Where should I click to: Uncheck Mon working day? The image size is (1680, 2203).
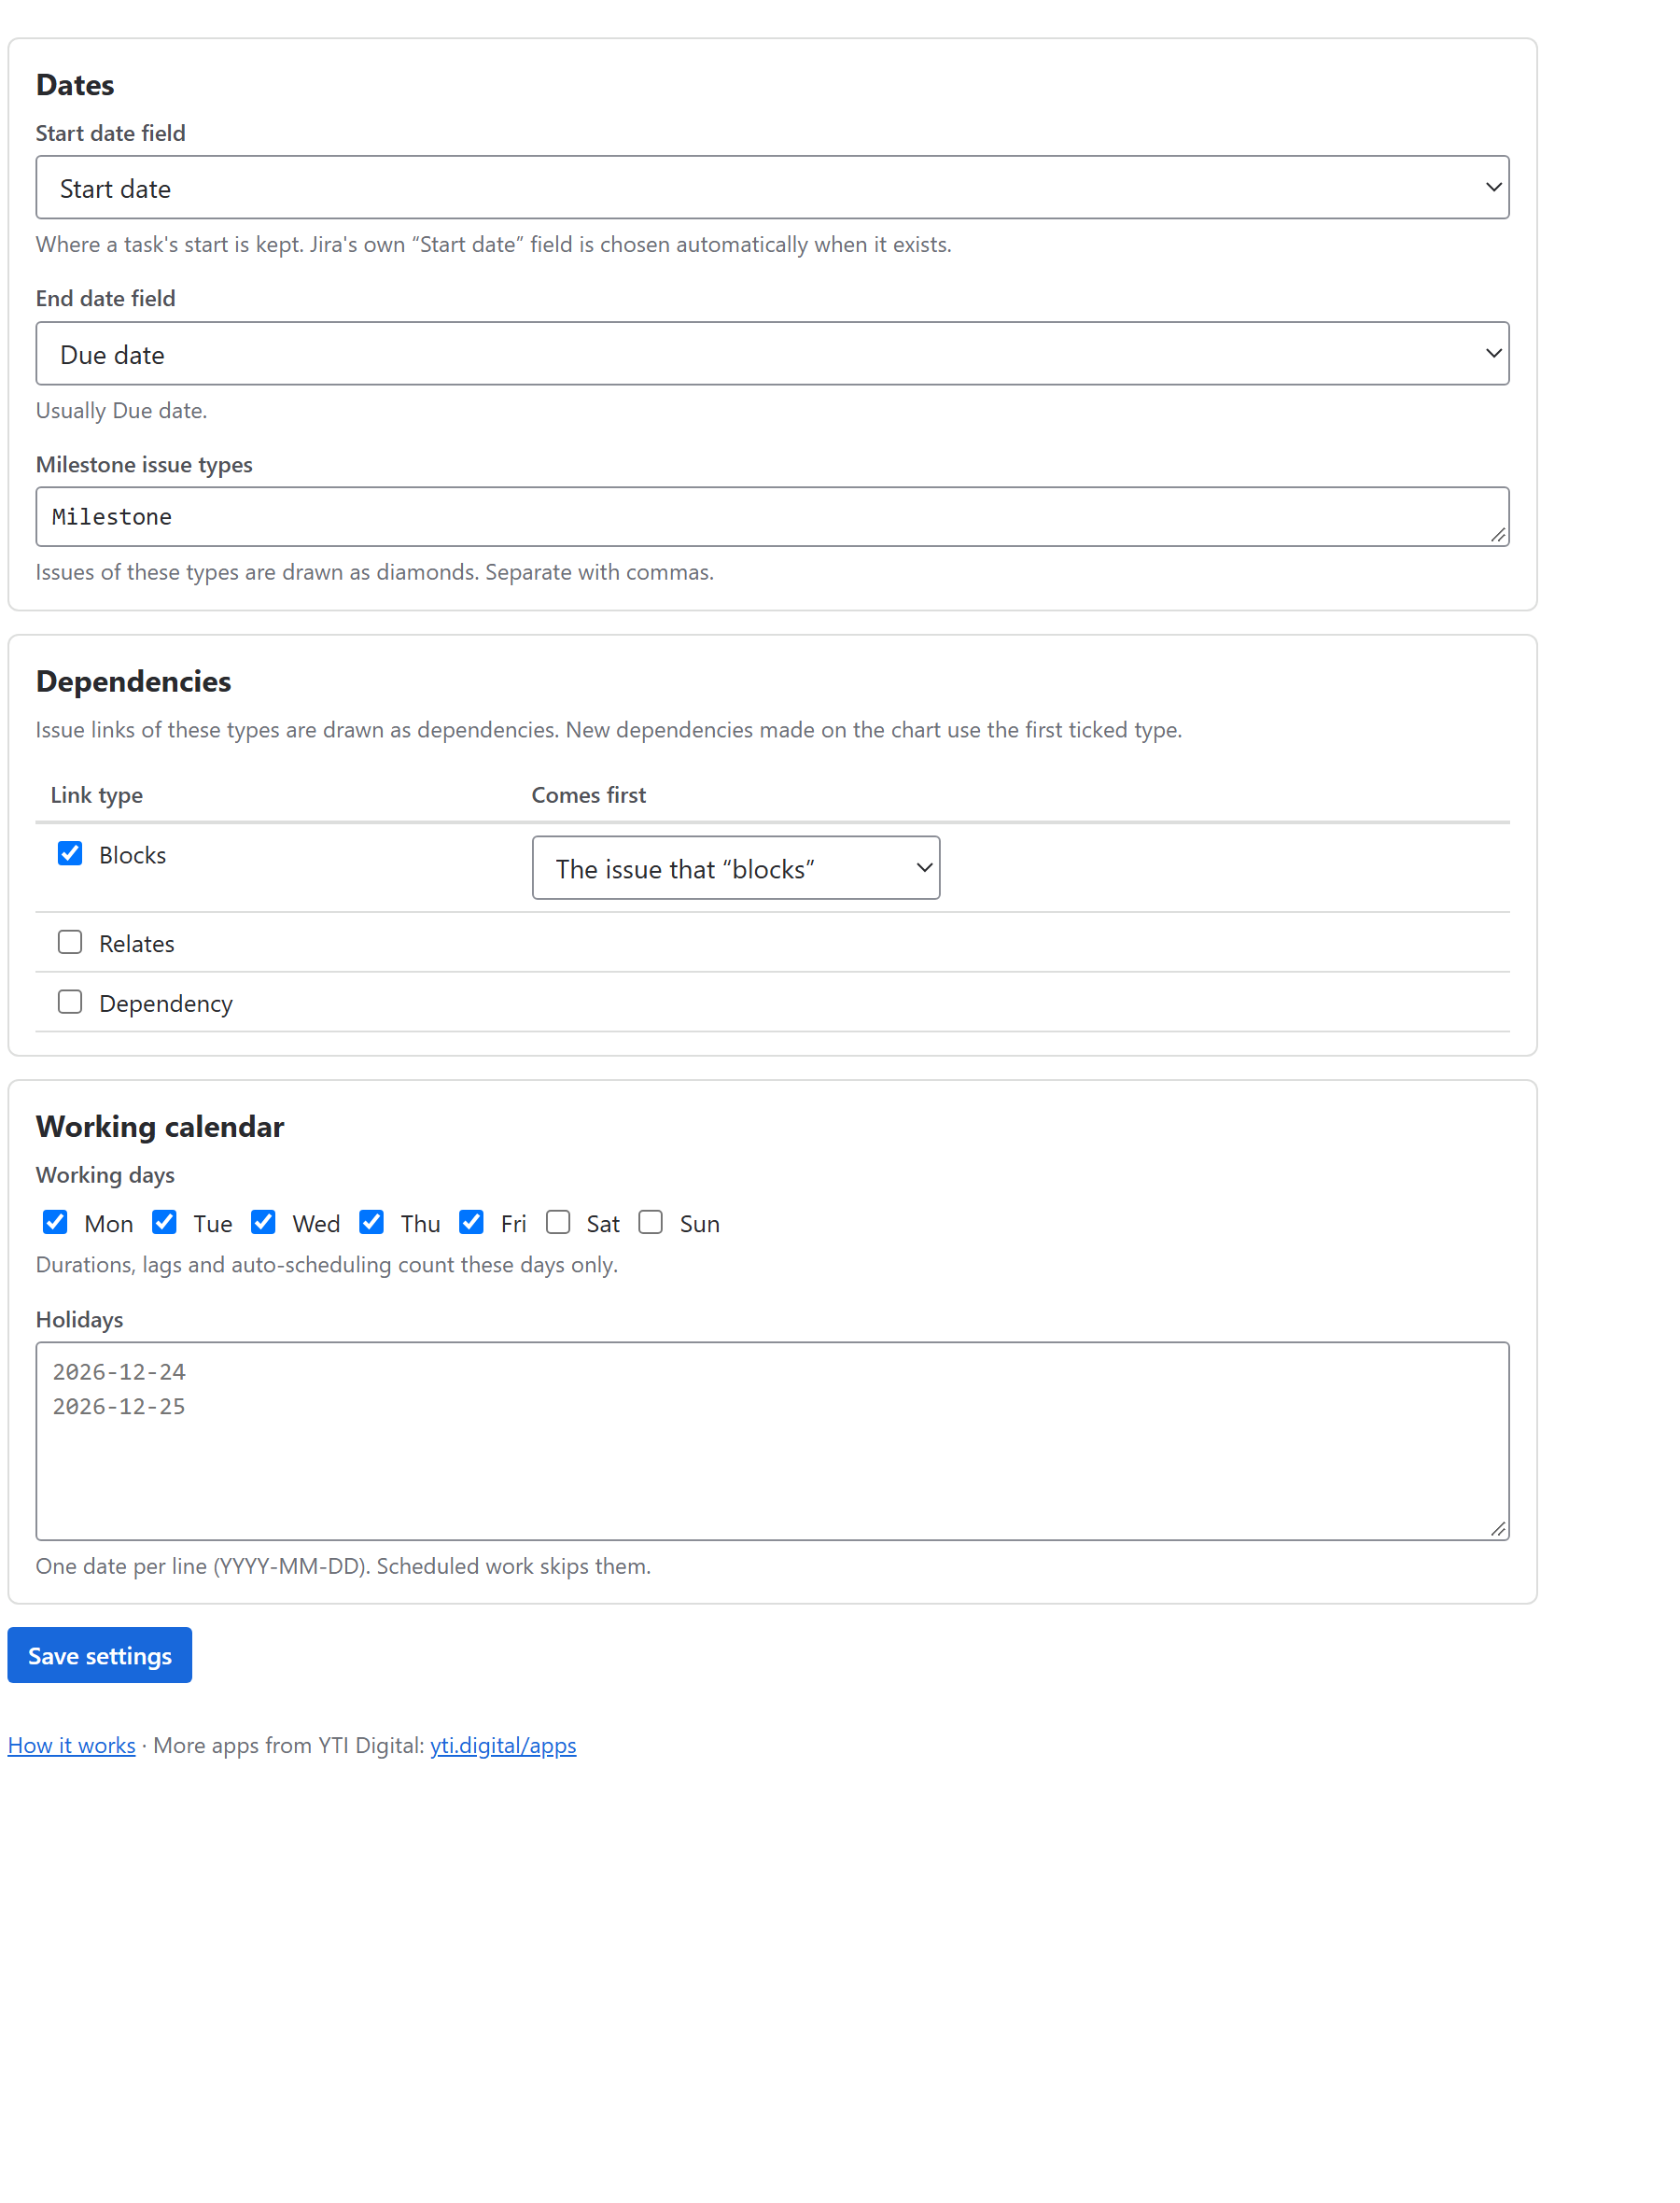pyautogui.click(x=55, y=1221)
